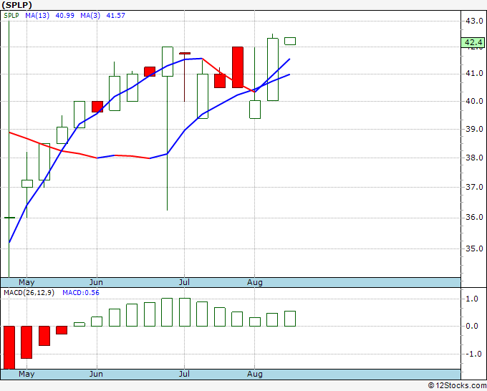Click the red candlestick at early June near 40
Image resolution: width=487 pixels, height=391 pixels.
click(97, 107)
